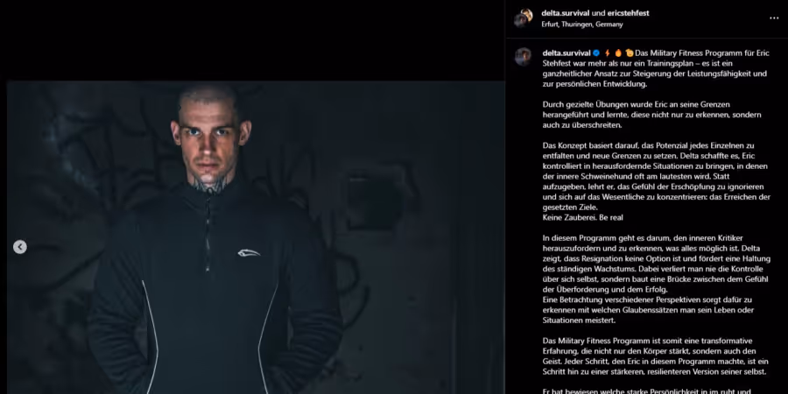Image resolution: width=788 pixels, height=394 pixels.
Task: Click the 'Keine Zauberei. Be real' caption line
Action: point(583,218)
